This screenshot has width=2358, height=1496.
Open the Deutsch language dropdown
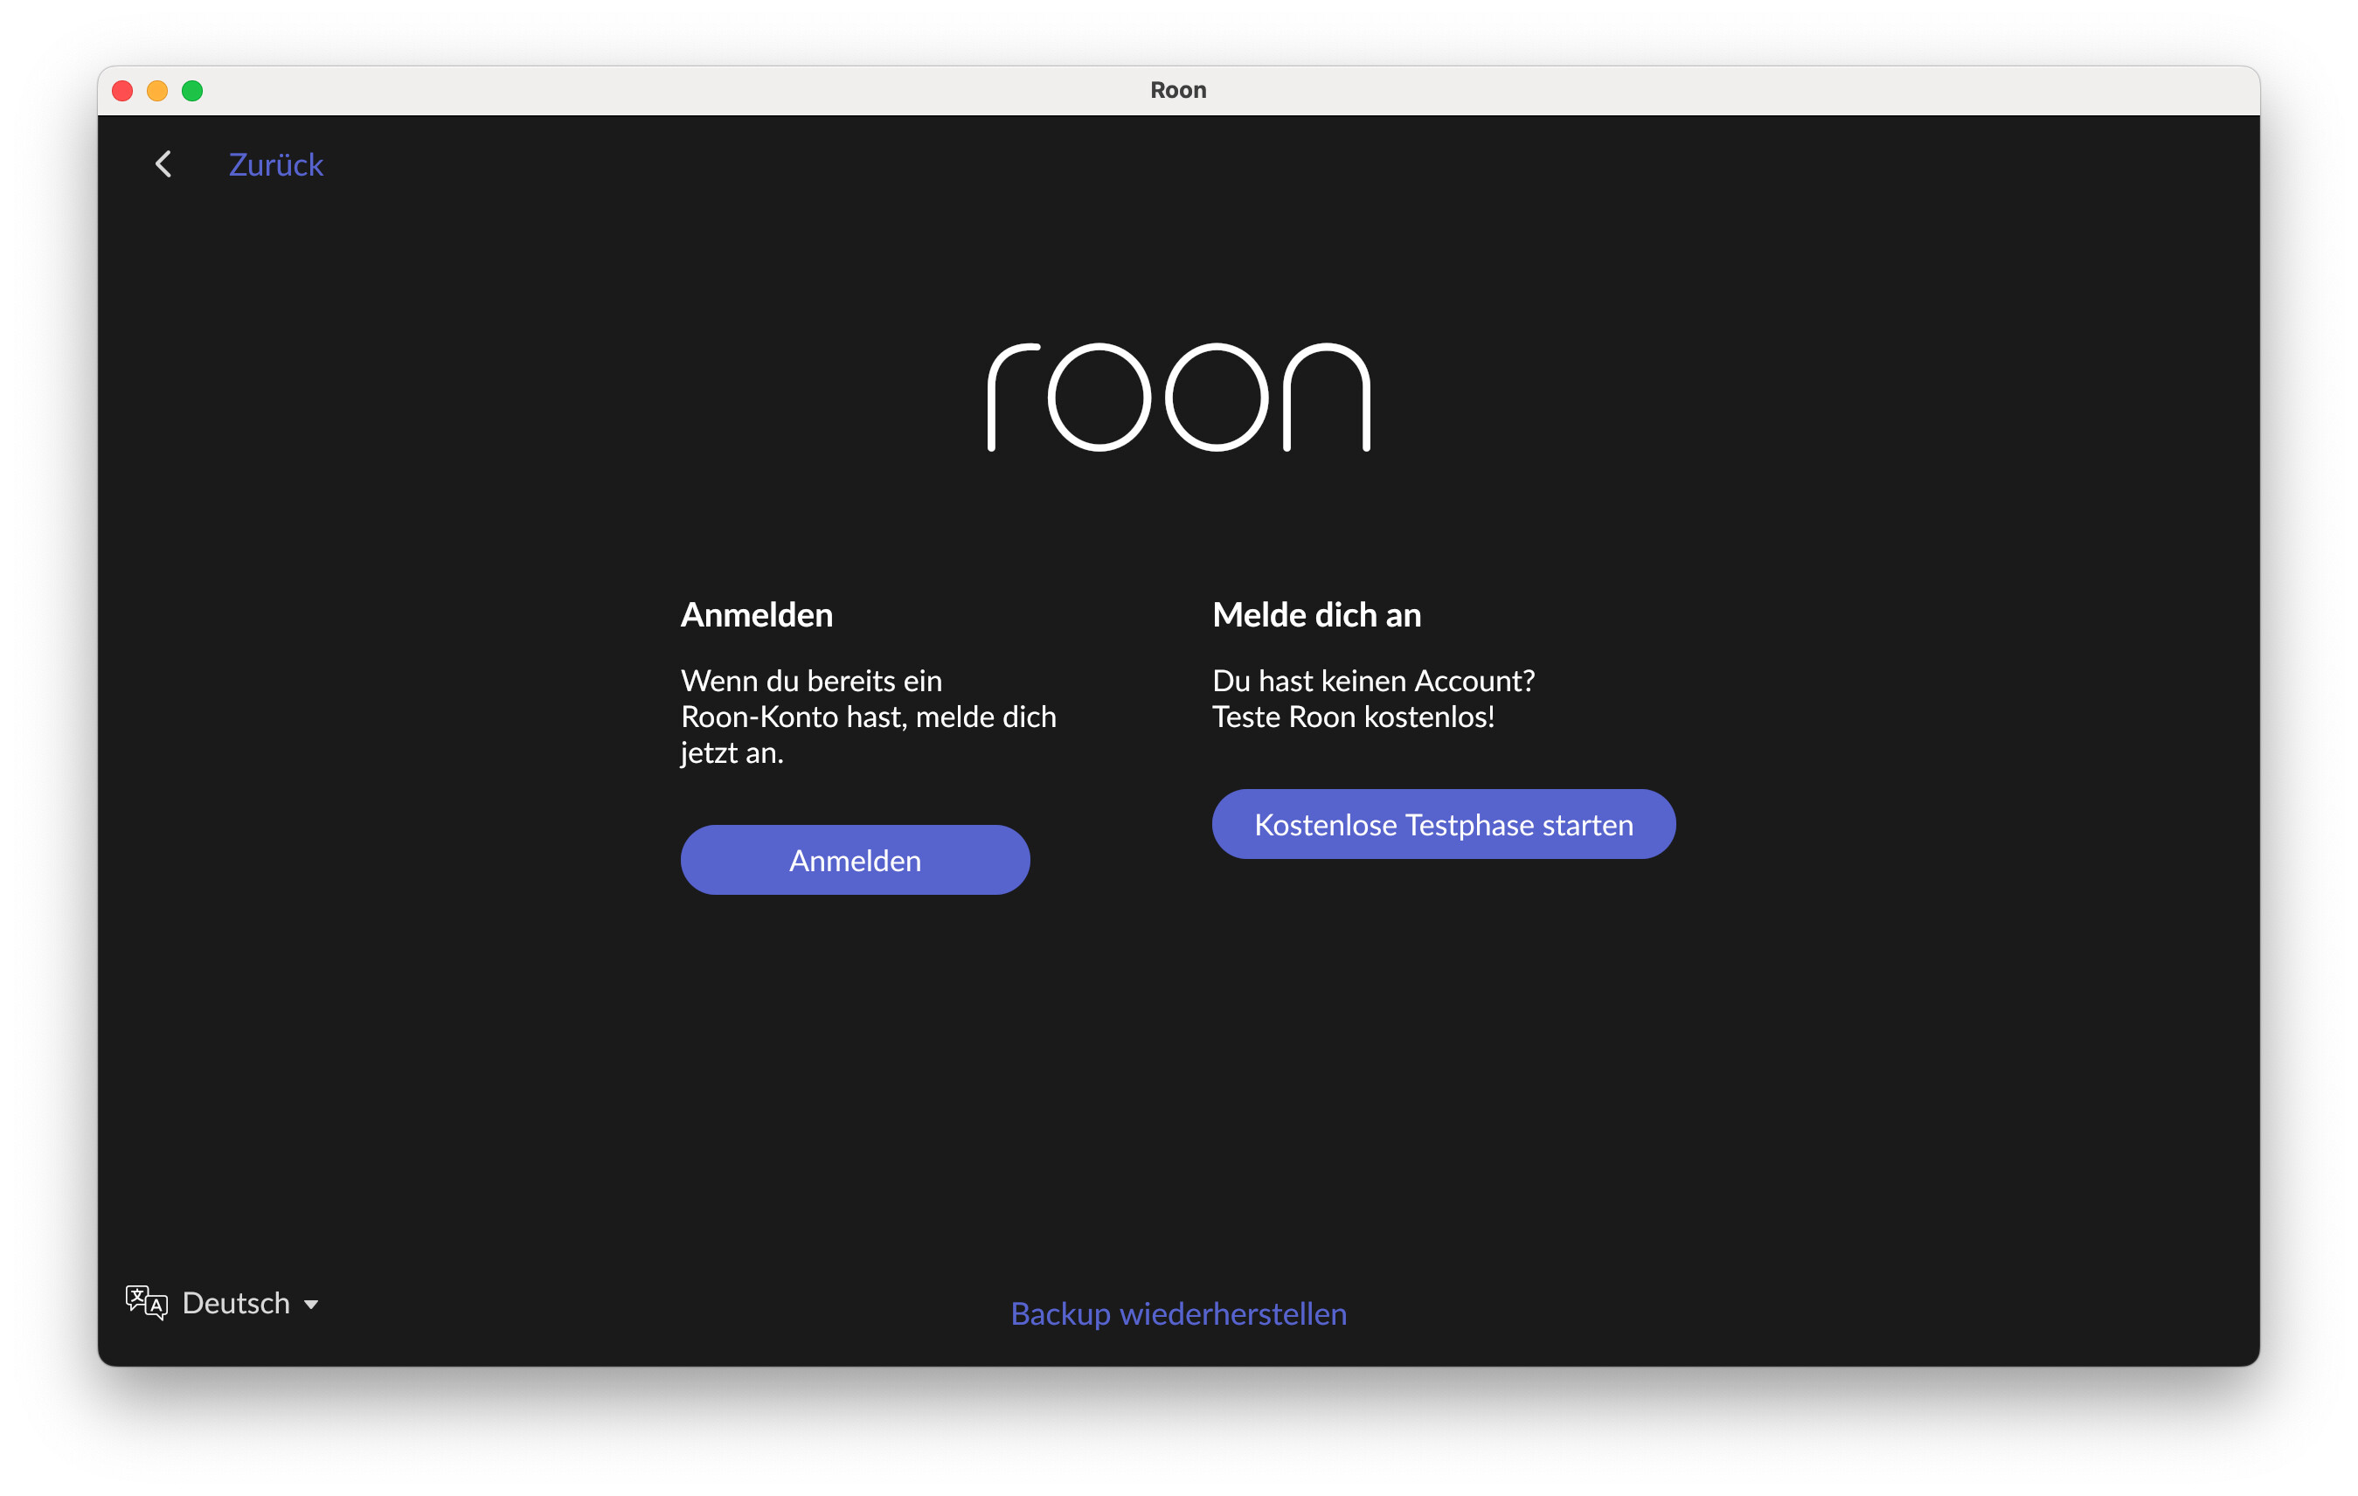(x=251, y=1303)
